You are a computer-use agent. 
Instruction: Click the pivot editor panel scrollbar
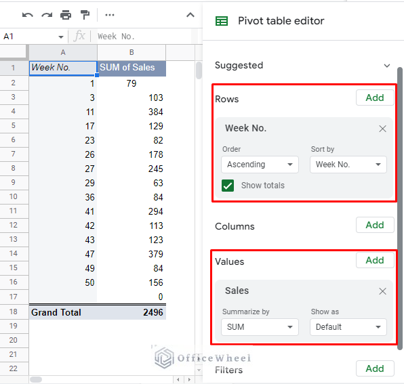[400, 209]
